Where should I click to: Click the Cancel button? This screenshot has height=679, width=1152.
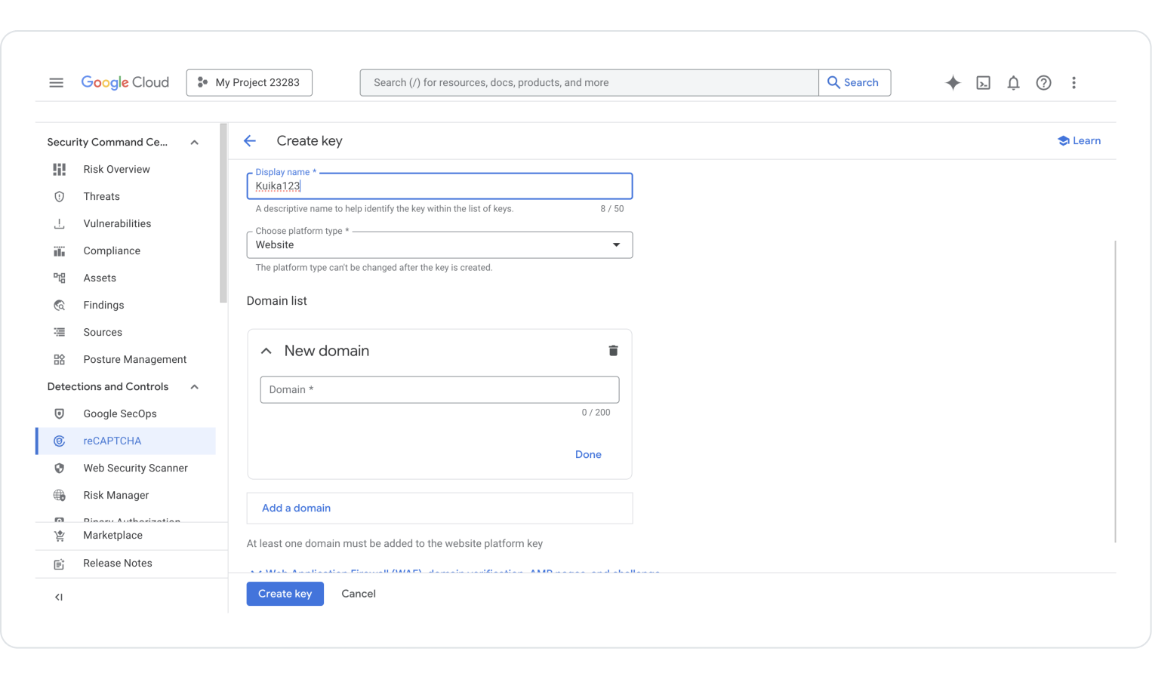359,594
